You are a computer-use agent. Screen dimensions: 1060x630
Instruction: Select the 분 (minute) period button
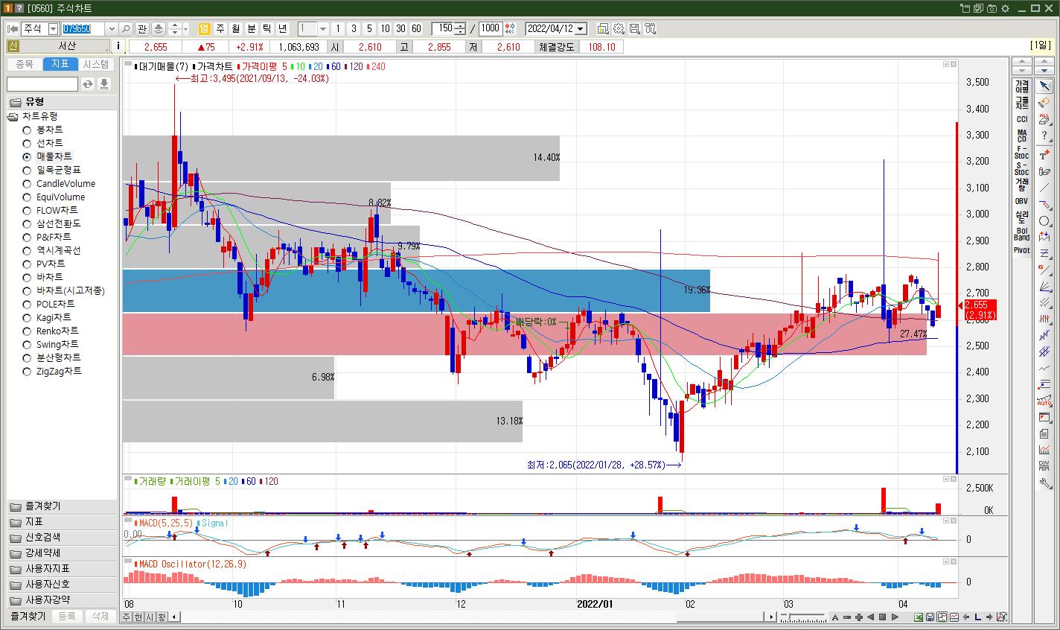(252, 28)
